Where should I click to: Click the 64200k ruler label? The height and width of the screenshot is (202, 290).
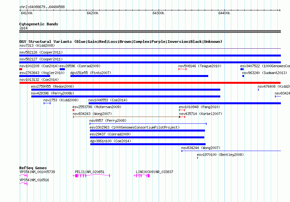pos(93,13)
